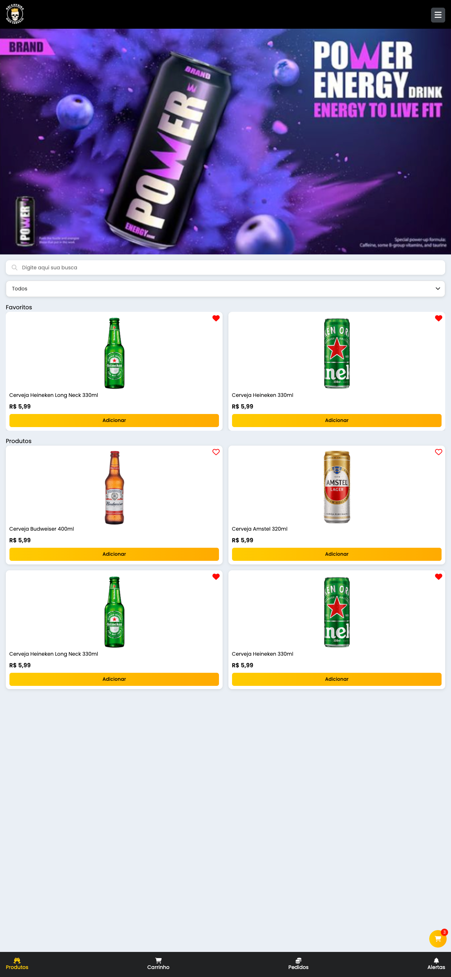The image size is (451, 977).
Task: Focus the 'Digite aqui sua busca' search field
Action: [x=225, y=268]
